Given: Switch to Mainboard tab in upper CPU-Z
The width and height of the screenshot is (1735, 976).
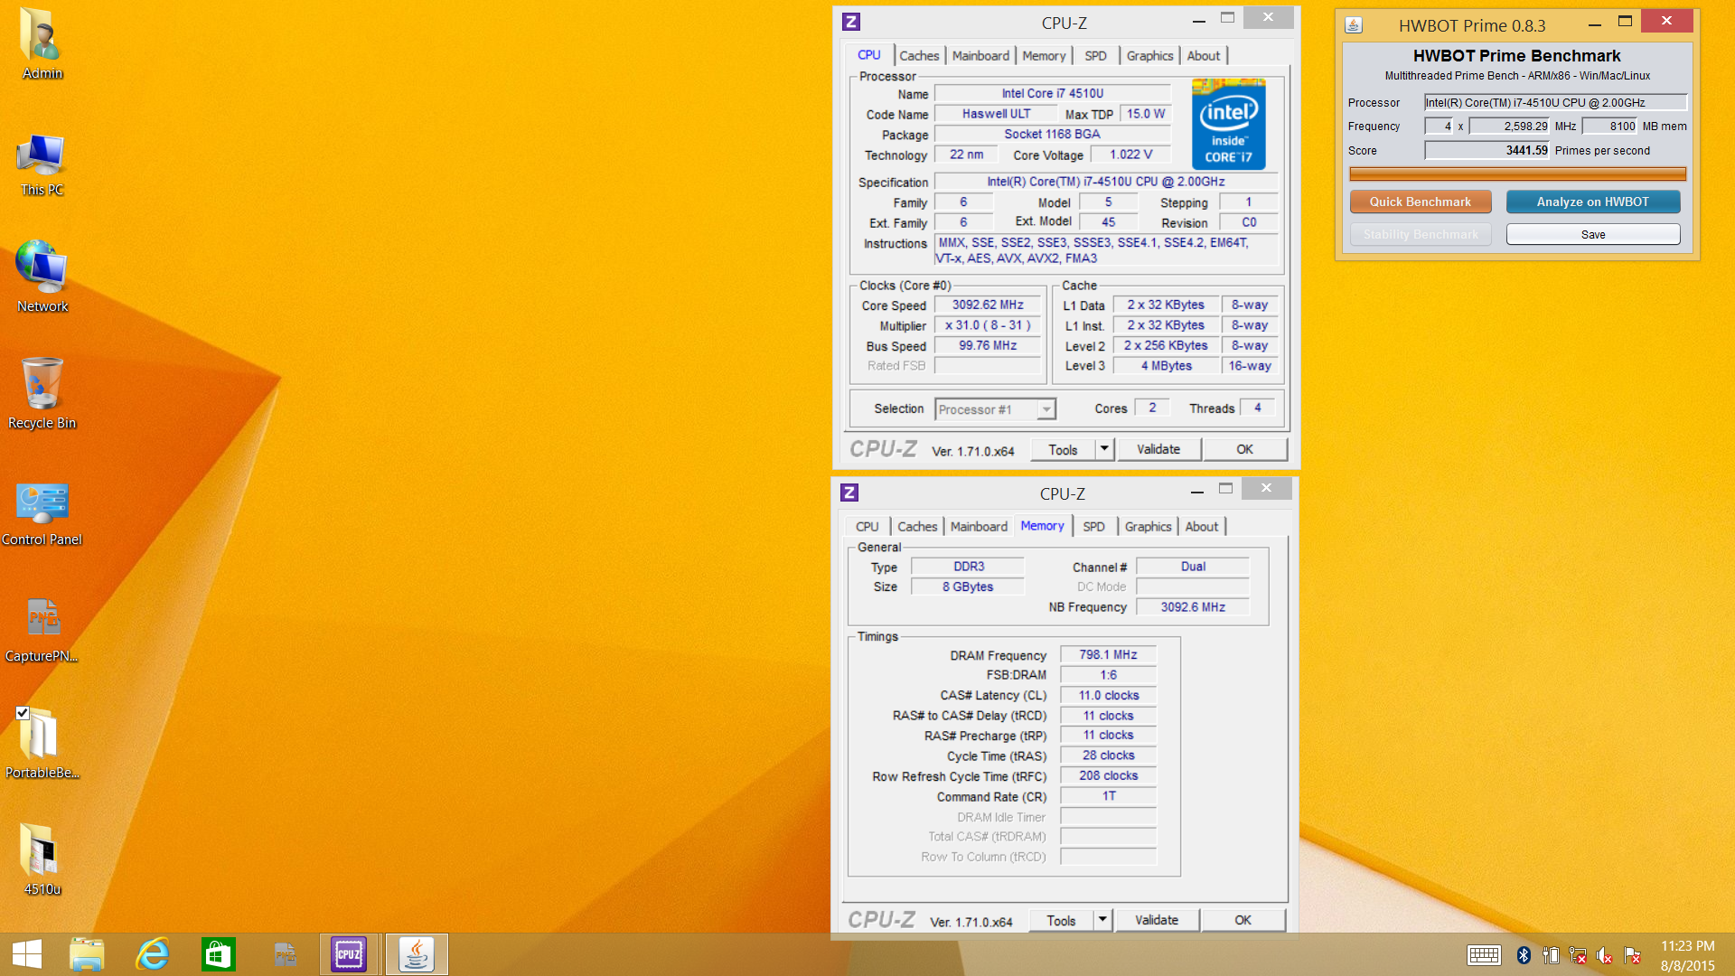Looking at the screenshot, I should coord(980,55).
